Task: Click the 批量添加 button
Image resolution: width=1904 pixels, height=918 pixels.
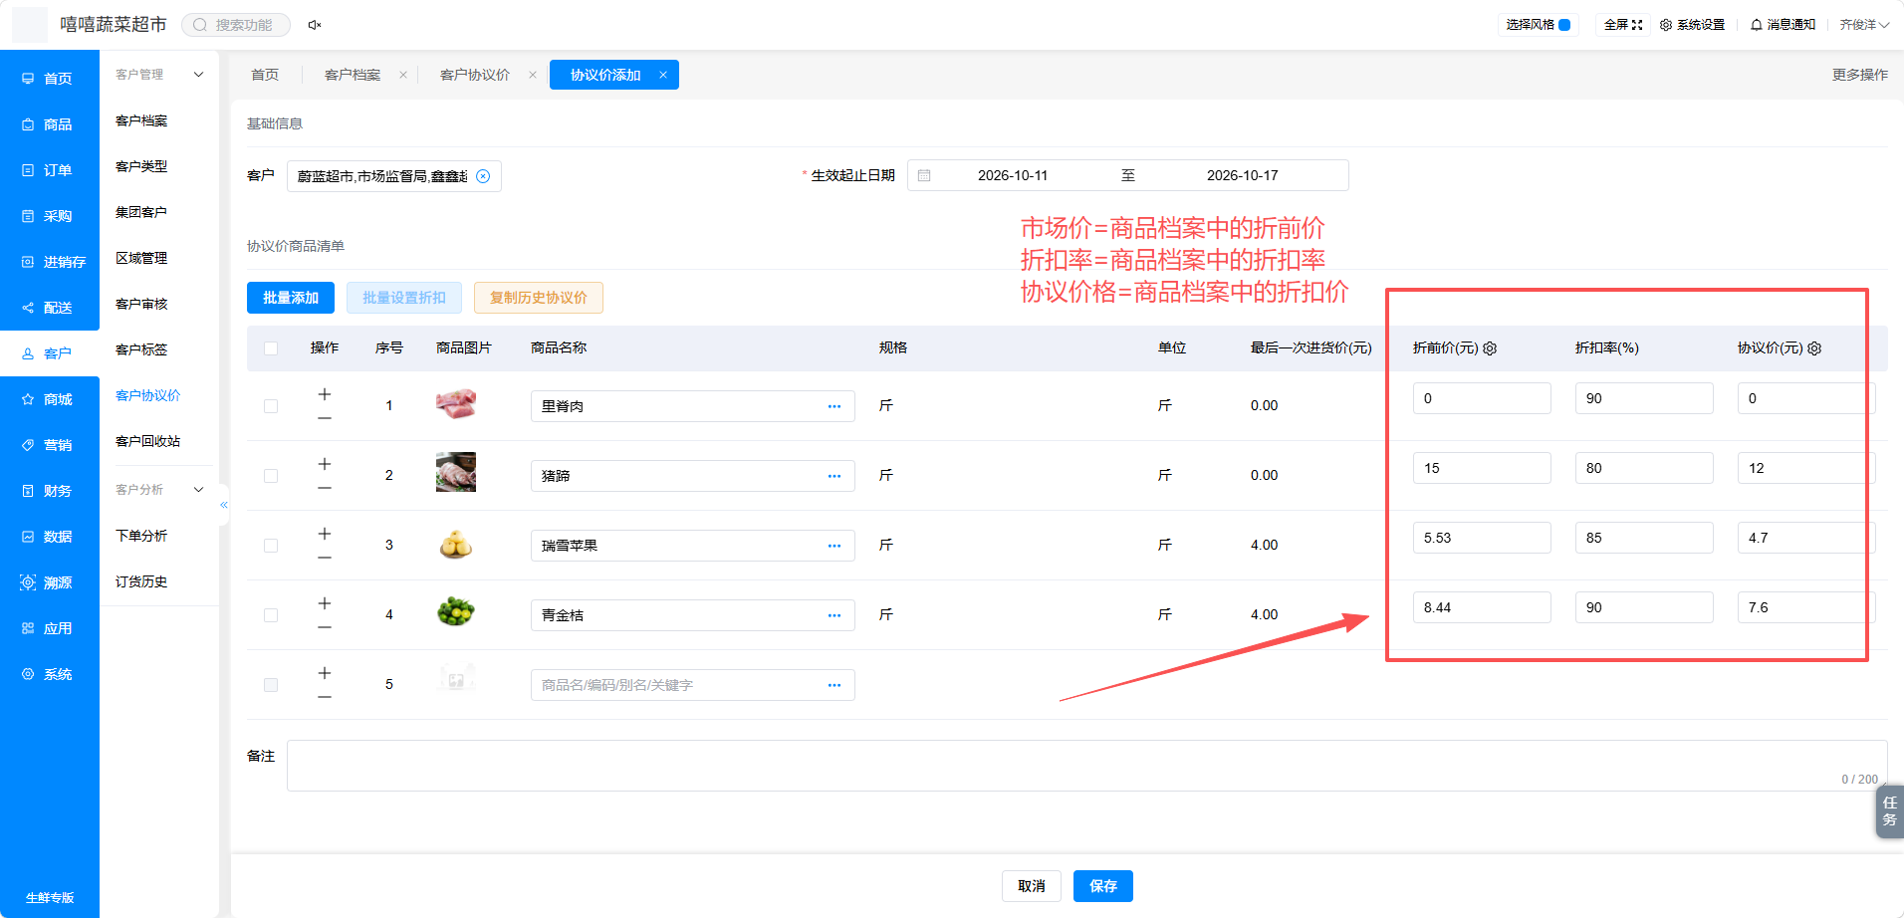Action: (x=291, y=298)
